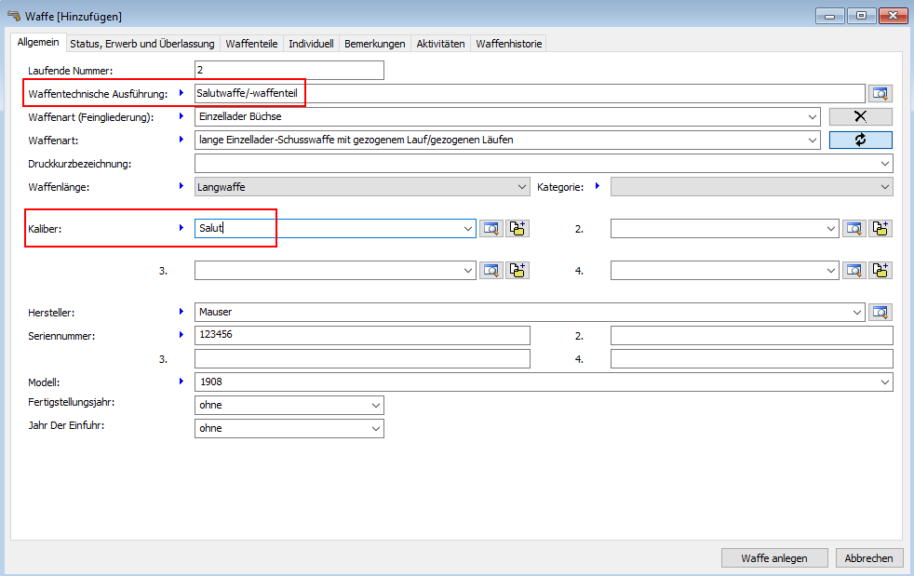Expand the Modell dropdown arrow

[883, 382]
